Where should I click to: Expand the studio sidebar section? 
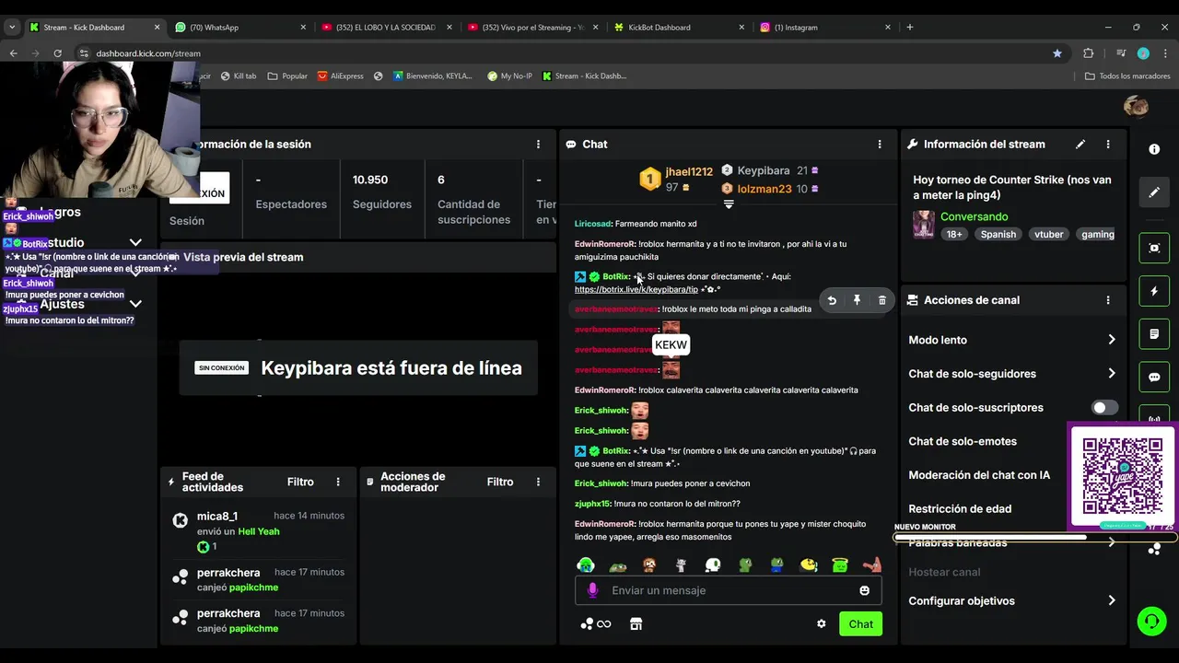point(135,242)
